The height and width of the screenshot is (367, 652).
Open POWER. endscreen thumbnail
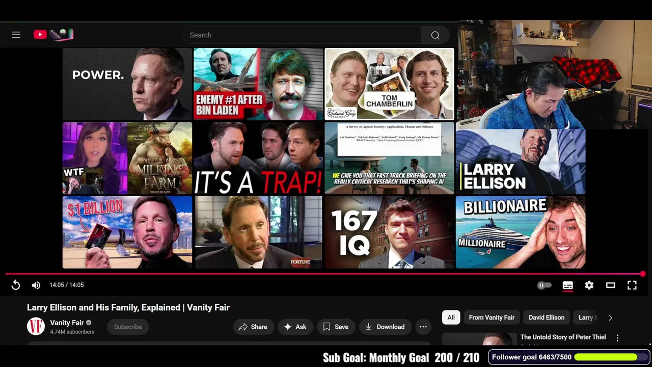point(127,84)
